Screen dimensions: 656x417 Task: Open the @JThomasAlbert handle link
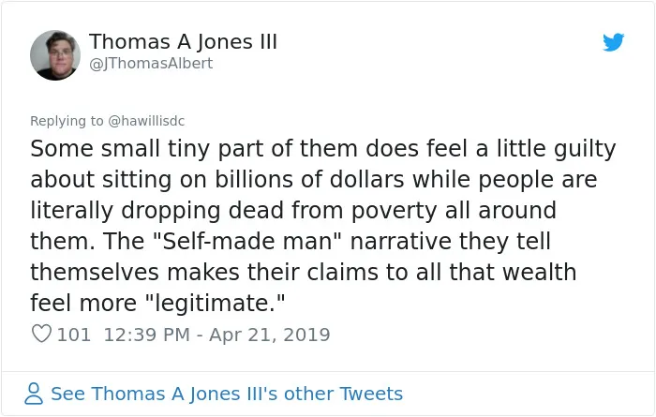click(x=151, y=63)
